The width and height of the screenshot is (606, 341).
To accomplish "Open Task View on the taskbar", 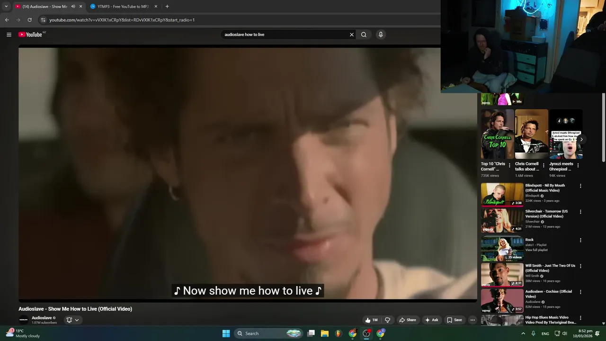I will 311,333.
